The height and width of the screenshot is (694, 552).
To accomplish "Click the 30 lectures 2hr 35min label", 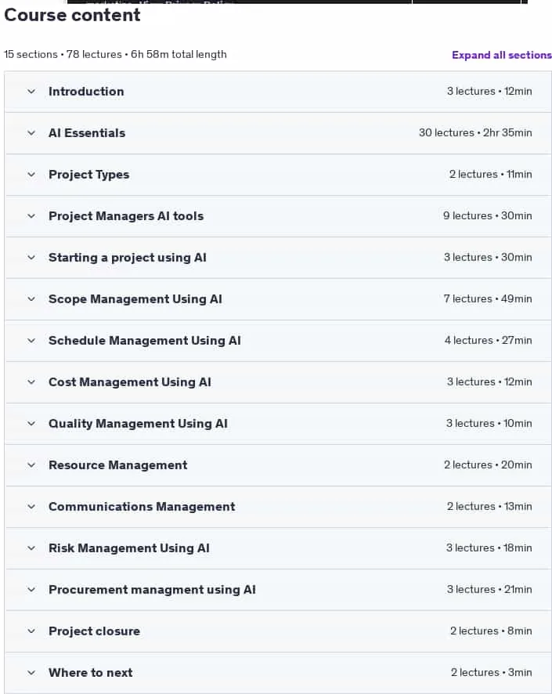I will [475, 133].
